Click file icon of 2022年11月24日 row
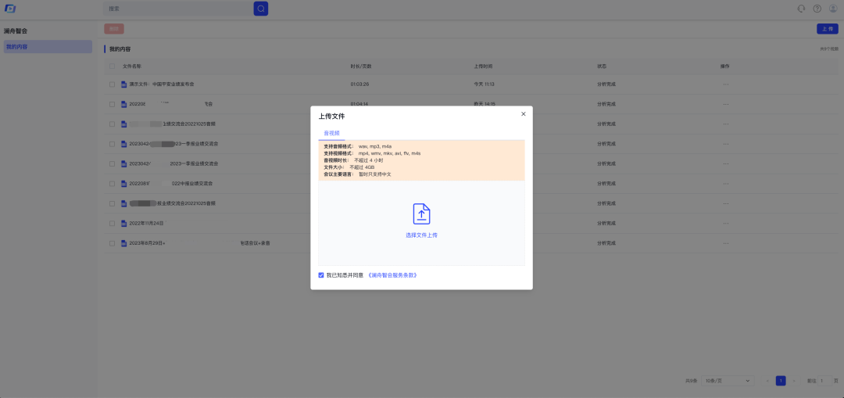This screenshot has width=844, height=398. click(x=123, y=224)
